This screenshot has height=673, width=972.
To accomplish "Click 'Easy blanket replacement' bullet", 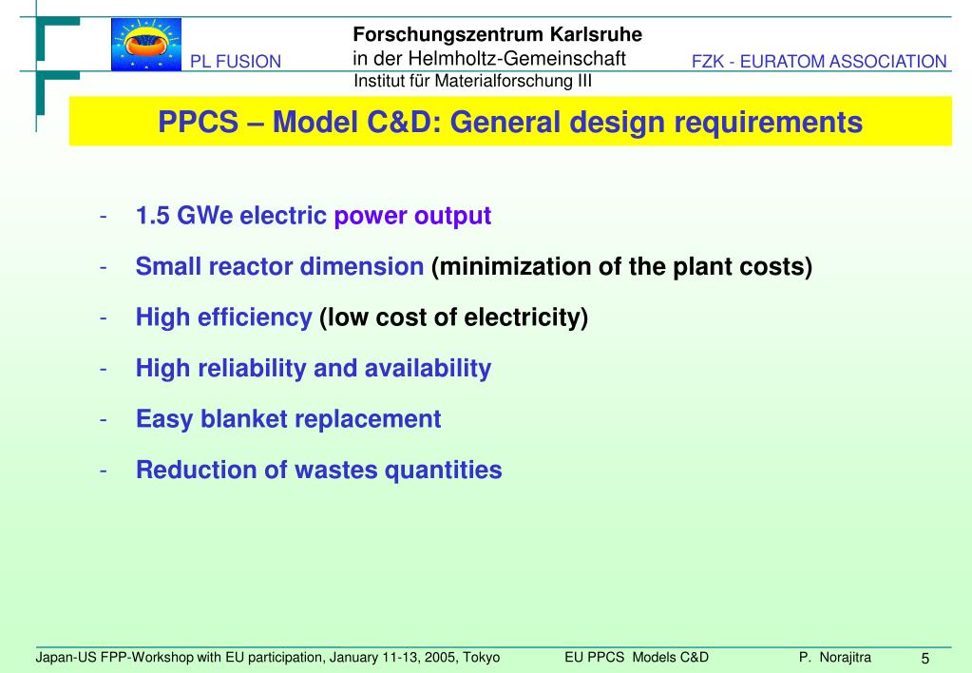I will tap(288, 418).
